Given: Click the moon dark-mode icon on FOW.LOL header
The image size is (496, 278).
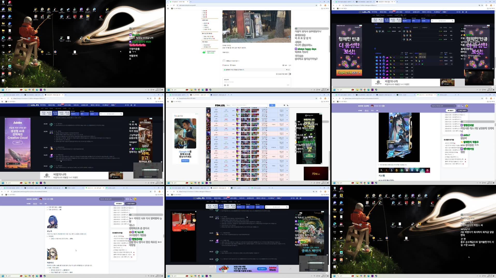Looking at the screenshot, I should (x=288, y=105).
